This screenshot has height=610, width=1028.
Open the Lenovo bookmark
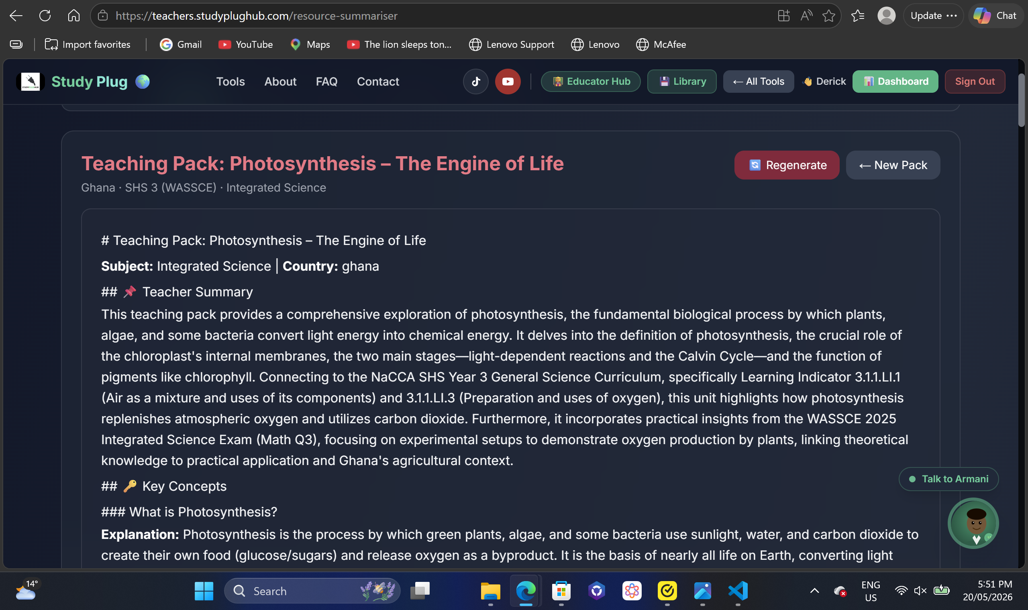(x=595, y=45)
